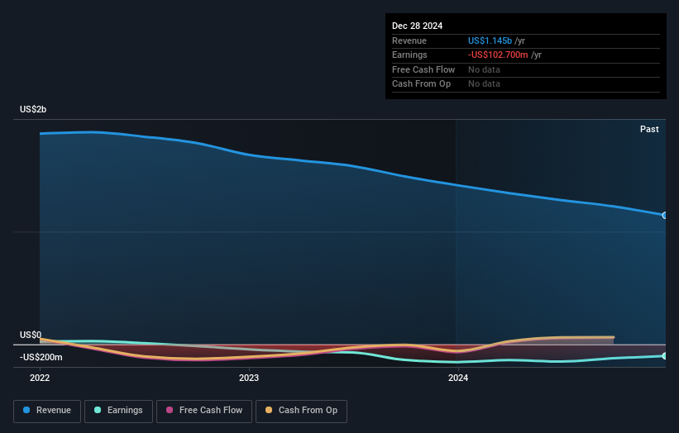Click the US$1.145b revenue value

(x=490, y=40)
